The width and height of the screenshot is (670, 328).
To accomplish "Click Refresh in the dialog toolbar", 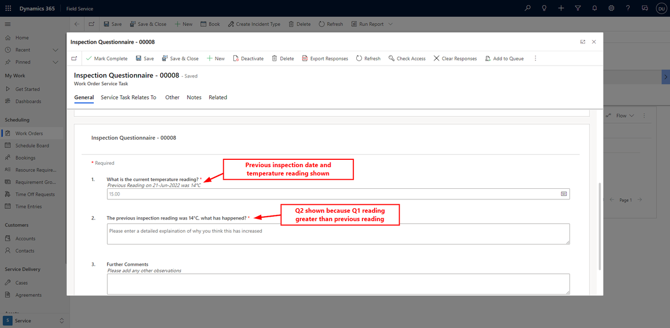I will point(368,58).
